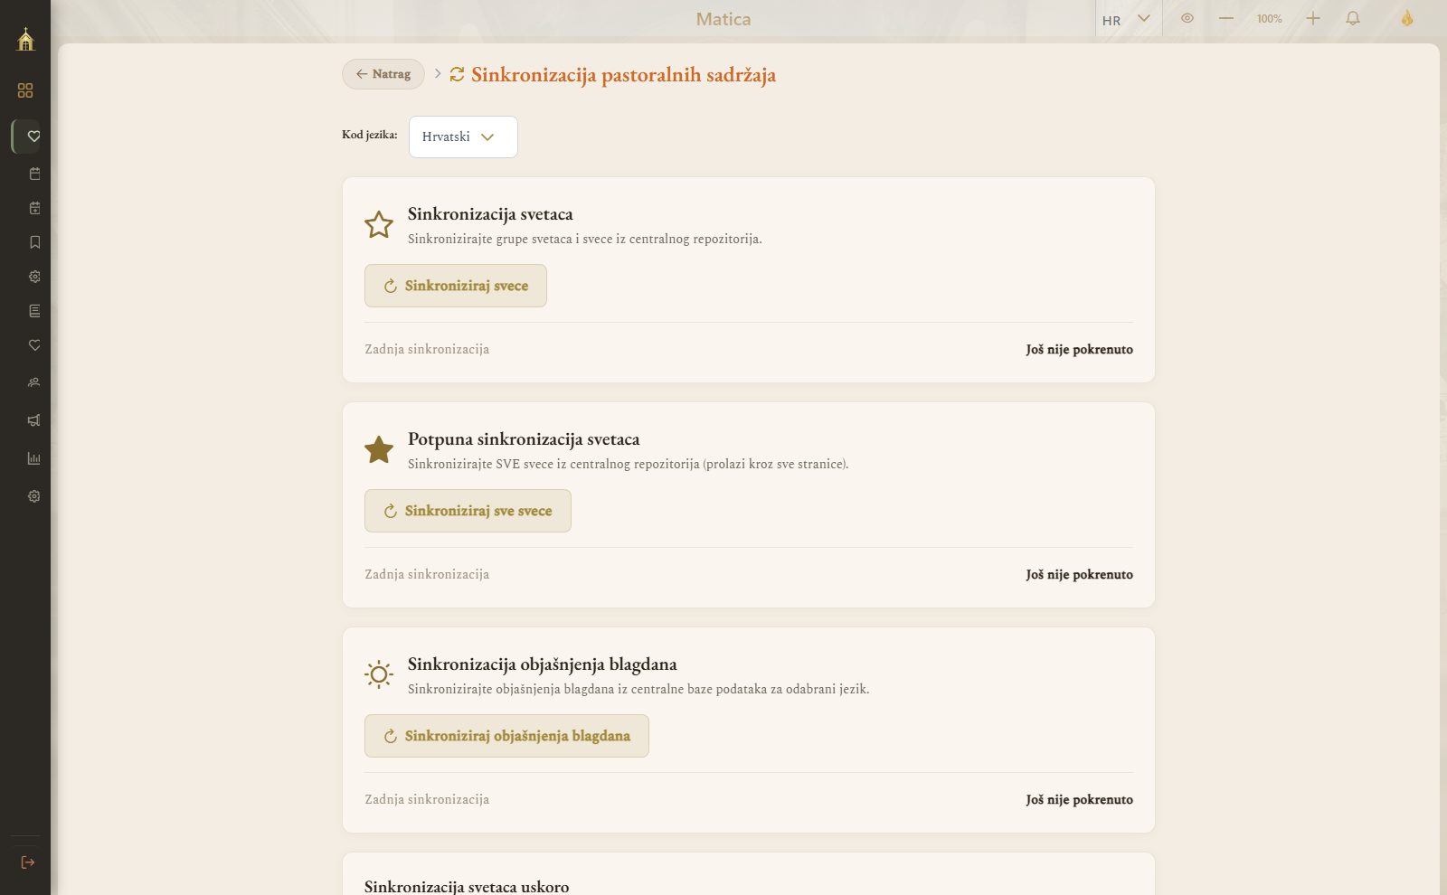Click the logout icon at sidebar bottom
Viewport: 1447px width, 895px height.
click(x=27, y=862)
